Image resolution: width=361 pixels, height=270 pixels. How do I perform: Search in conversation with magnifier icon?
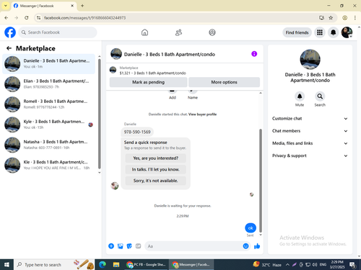(320, 96)
